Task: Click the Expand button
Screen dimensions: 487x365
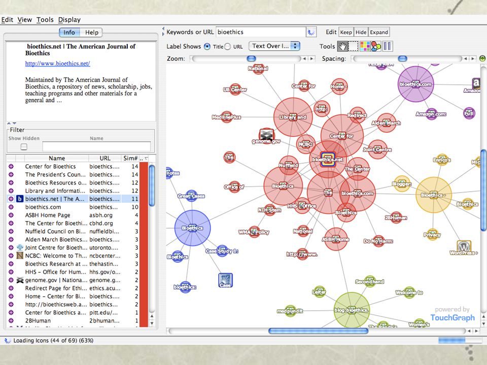Action: tap(379, 32)
